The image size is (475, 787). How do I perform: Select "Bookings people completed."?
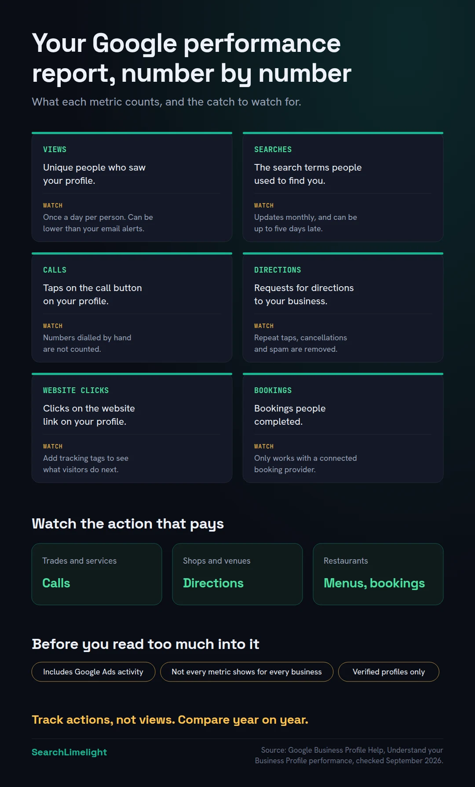point(290,415)
